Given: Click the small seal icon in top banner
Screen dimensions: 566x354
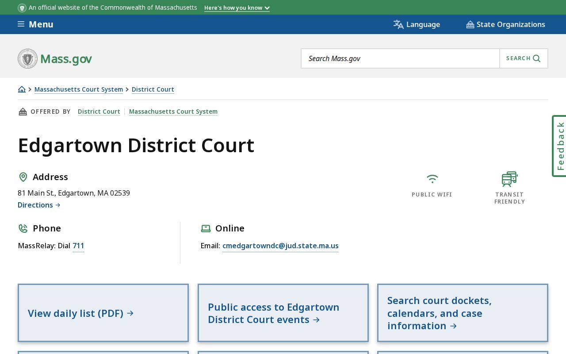Looking at the screenshot, I should [22, 8].
